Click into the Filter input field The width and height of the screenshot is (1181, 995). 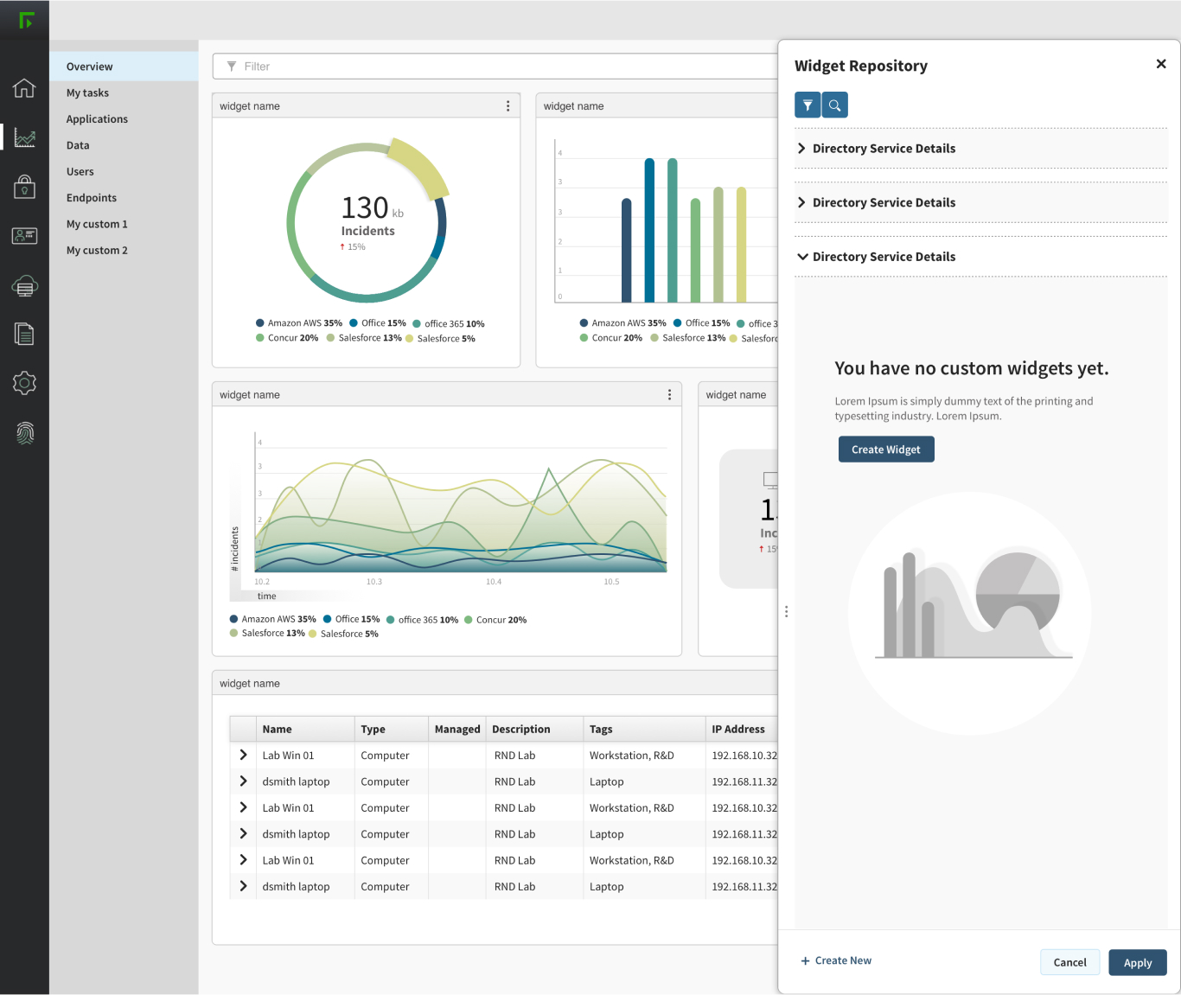point(495,67)
